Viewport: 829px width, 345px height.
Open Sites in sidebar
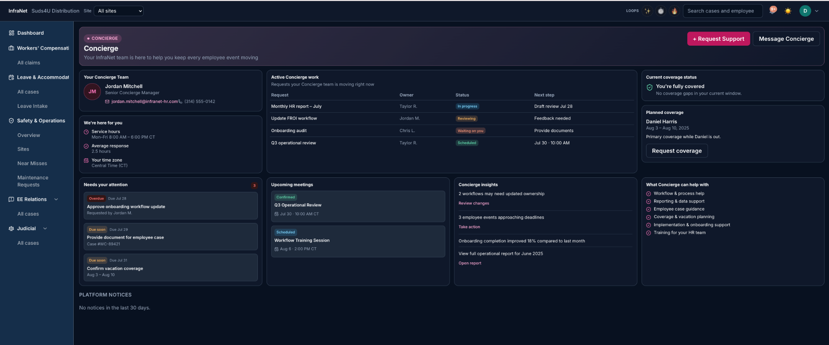(23, 149)
